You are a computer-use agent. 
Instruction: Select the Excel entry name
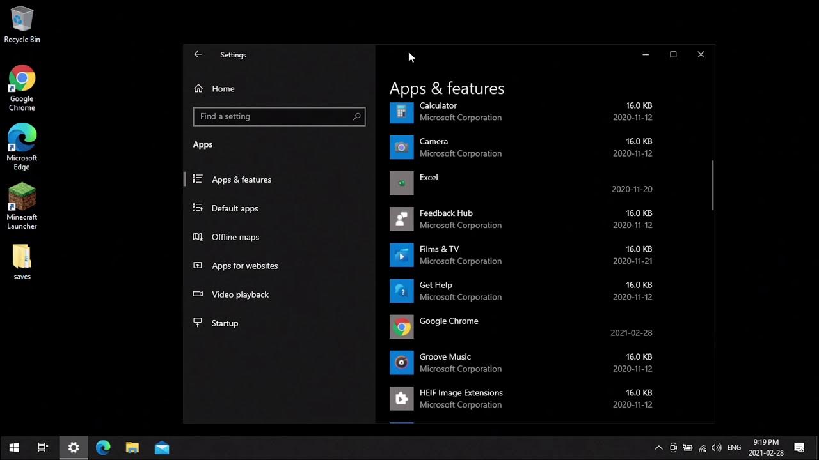pos(429,177)
